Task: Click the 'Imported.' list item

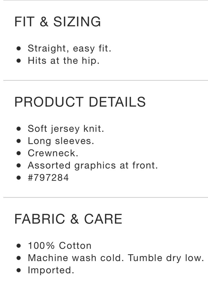Action: coord(51,270)
